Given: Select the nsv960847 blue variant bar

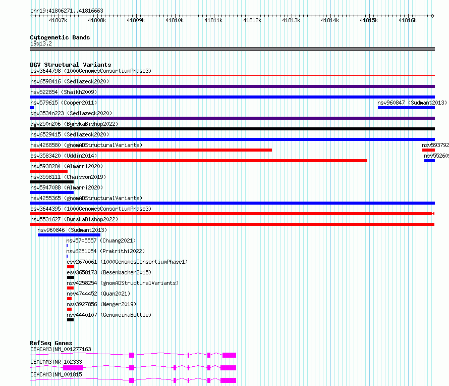Looking at the screenshot, I should 406,108.
